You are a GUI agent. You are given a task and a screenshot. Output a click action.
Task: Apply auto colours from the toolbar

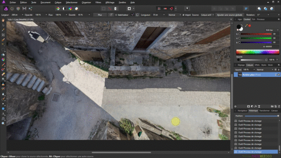pyautogui.click(x=70, y=9)
